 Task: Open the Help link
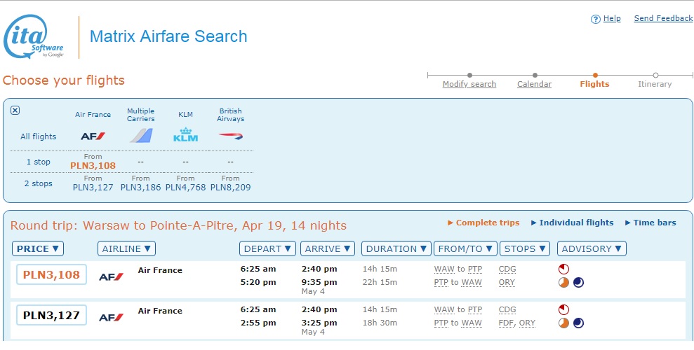point(612,18)
